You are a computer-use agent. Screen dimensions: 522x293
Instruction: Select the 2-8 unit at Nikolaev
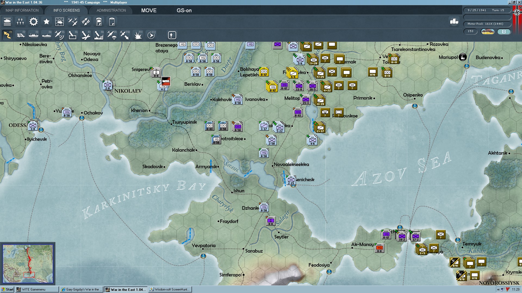[x=107, y=85]
